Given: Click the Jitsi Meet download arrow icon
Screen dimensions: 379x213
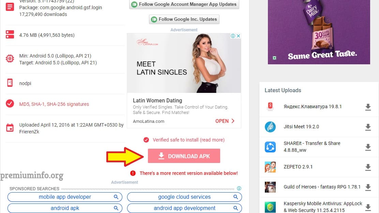Looking at the screenshot, I should click(x=368, y=127).
